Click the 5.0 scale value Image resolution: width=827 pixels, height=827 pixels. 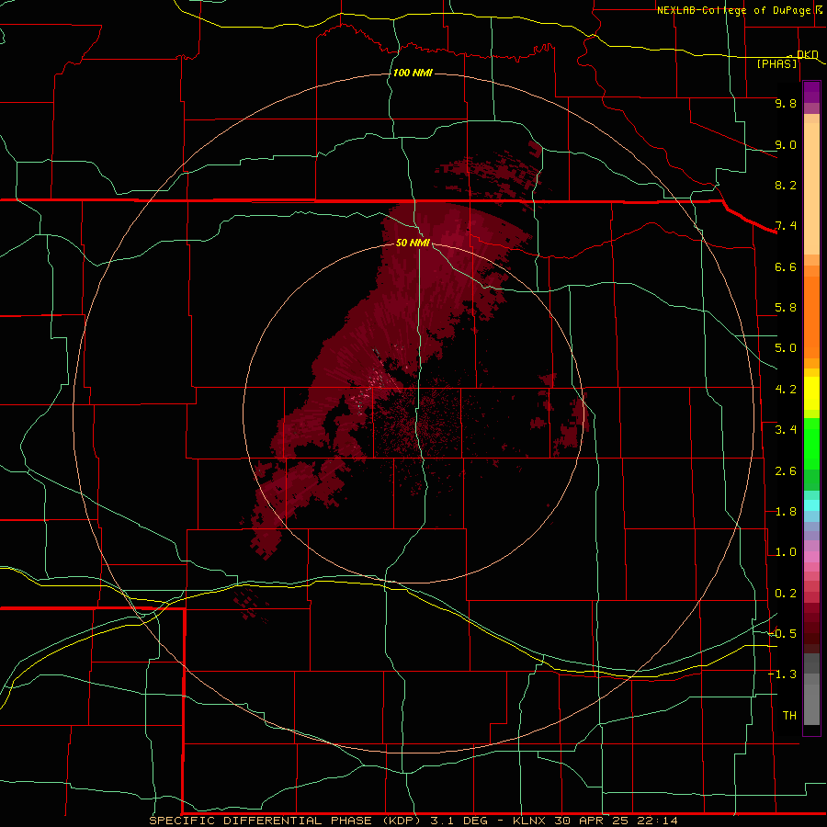786,348
